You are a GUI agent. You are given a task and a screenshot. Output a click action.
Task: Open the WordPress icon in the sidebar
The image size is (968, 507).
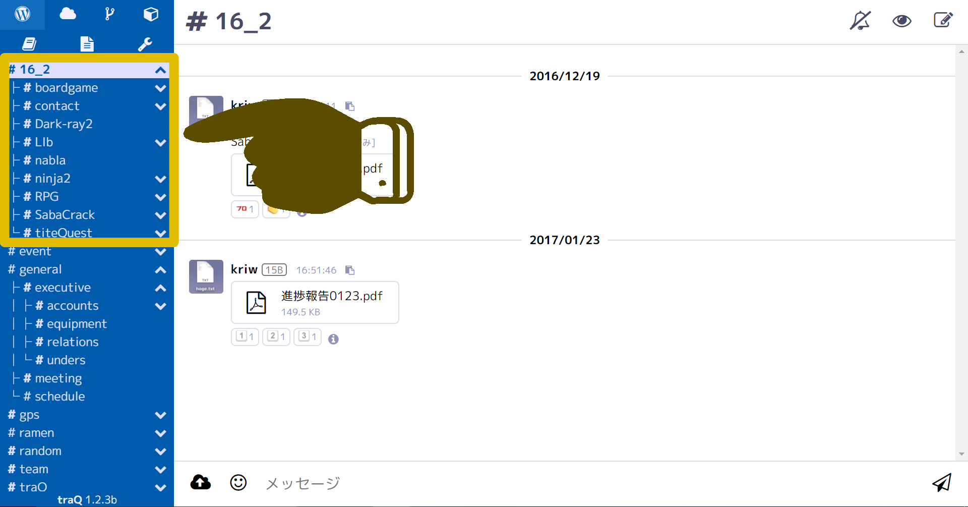pyautogui.click(x=22, y=14)
